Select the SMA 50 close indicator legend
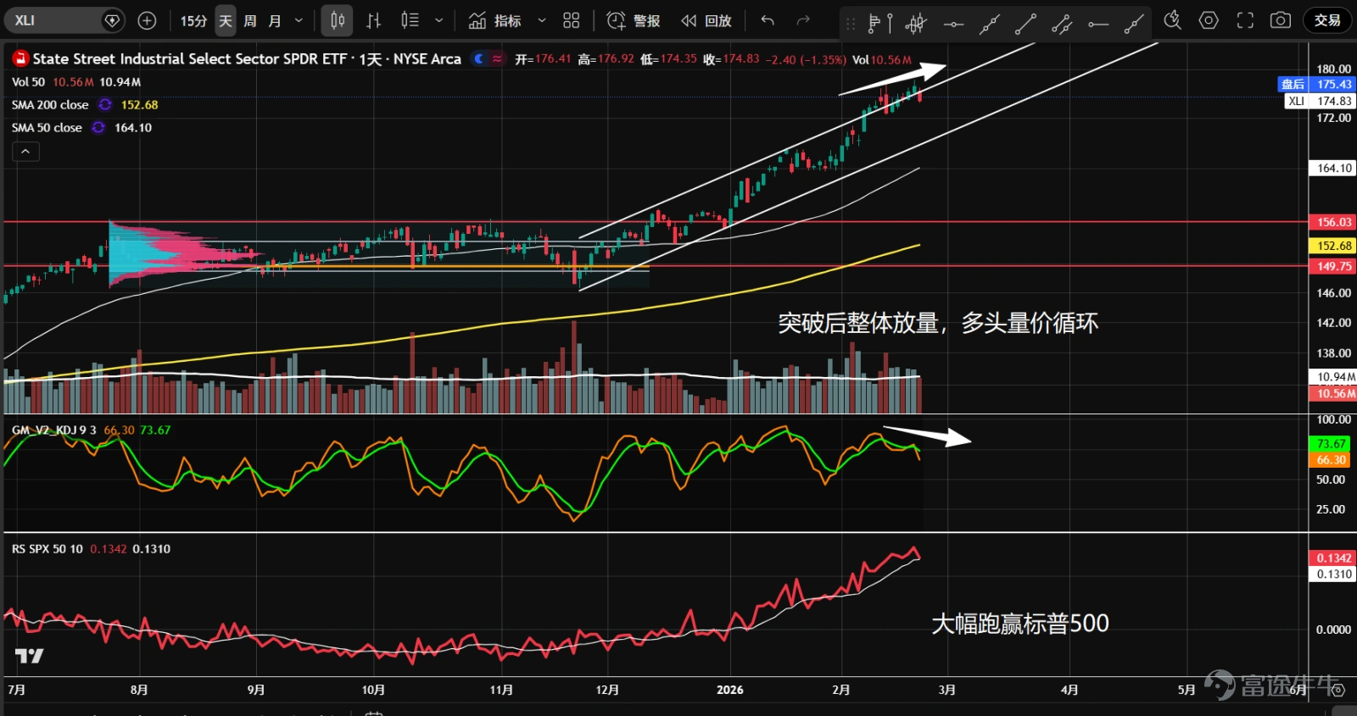Viewport: 1357px width, 716px height. click(x=47, y=128)
